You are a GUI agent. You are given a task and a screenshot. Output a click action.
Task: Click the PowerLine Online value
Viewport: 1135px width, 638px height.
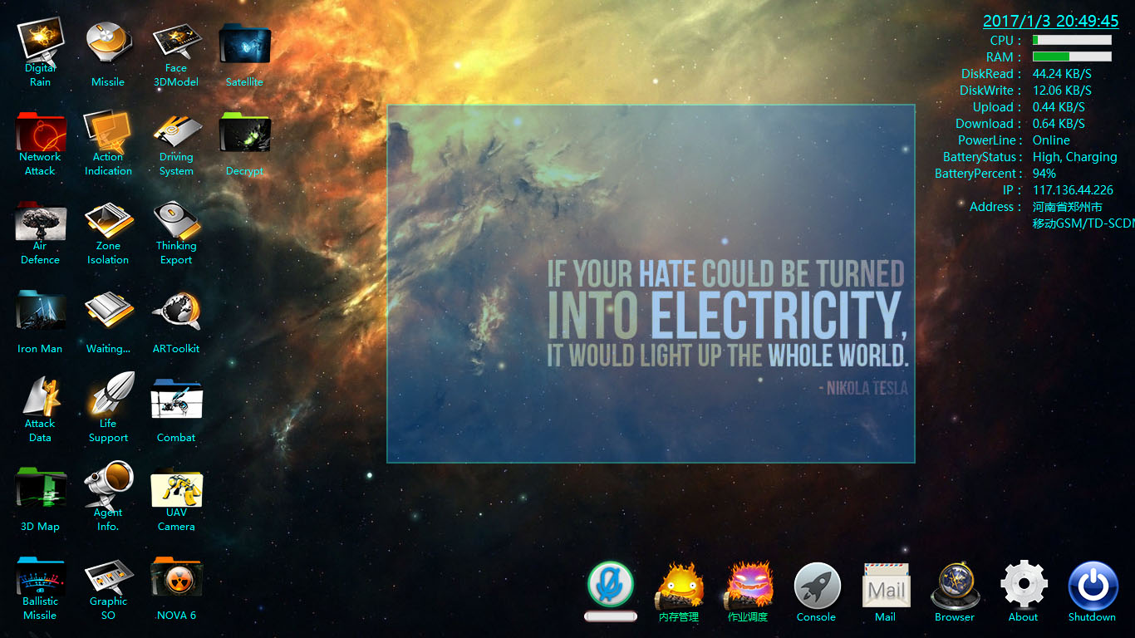pos(1051,140)
